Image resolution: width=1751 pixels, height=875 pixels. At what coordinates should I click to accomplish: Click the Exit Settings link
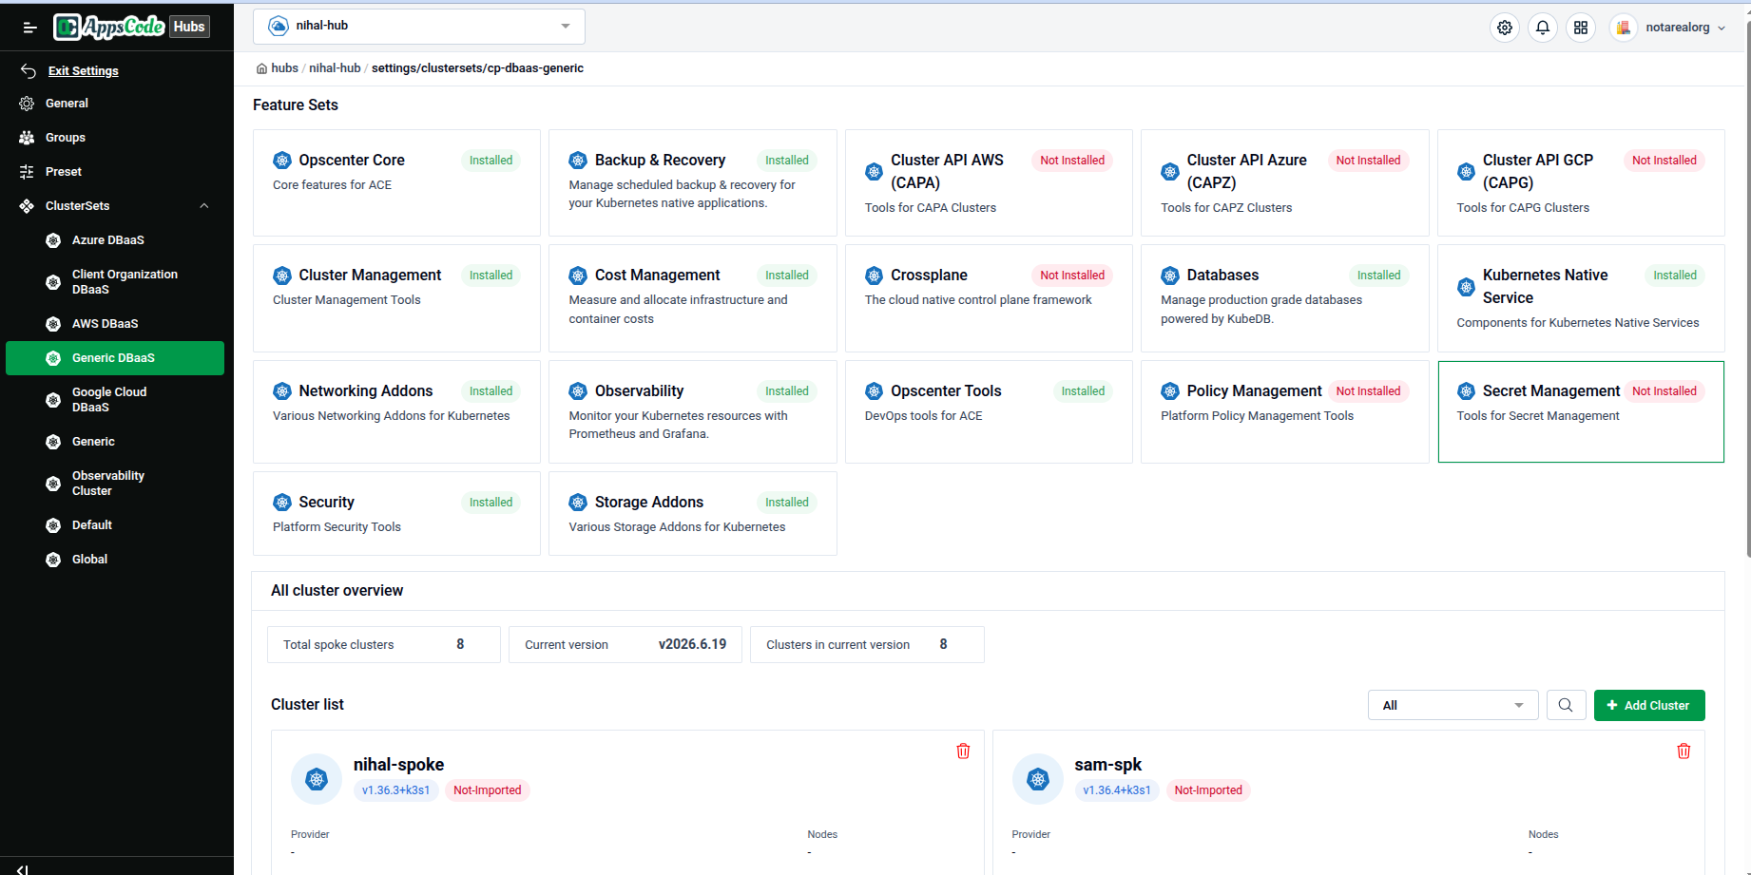click(84, 71)
